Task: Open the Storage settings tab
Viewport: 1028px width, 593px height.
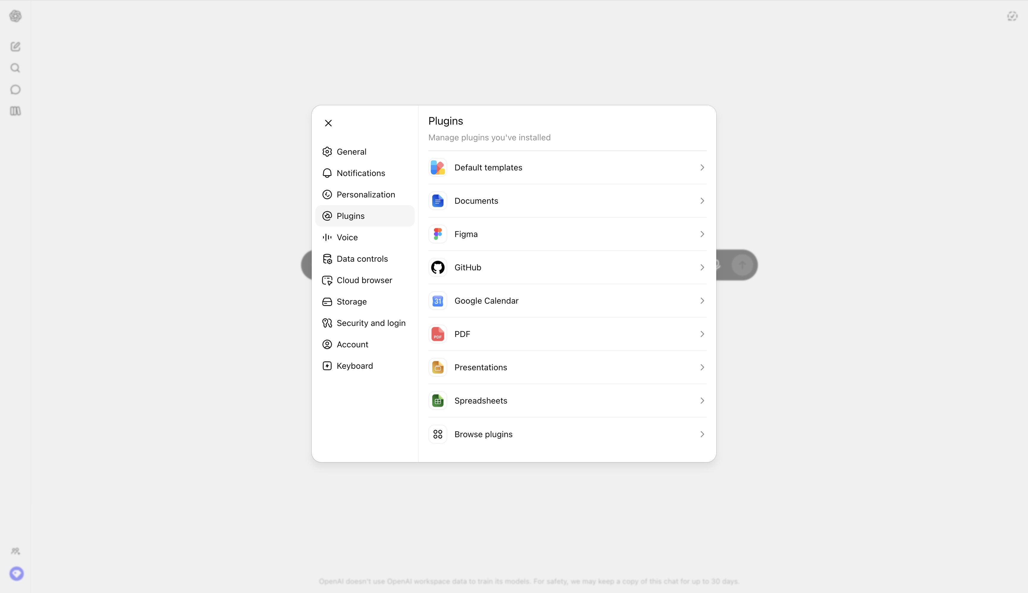Action: pyautogui.click(x=365, y=302)
